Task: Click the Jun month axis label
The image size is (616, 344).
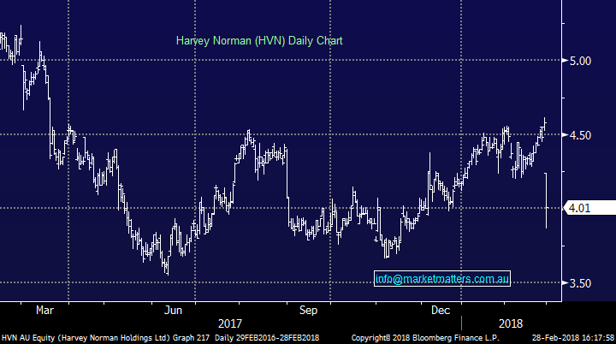Action: [173, 311]
